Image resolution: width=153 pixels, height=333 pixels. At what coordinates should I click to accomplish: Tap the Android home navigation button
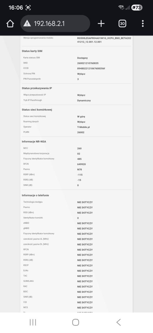point(76,322)
